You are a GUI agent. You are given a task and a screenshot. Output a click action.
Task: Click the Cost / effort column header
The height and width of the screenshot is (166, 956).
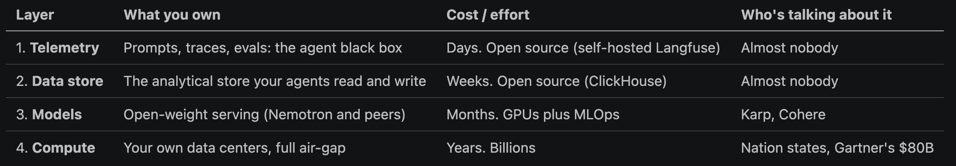click(488, 15)
